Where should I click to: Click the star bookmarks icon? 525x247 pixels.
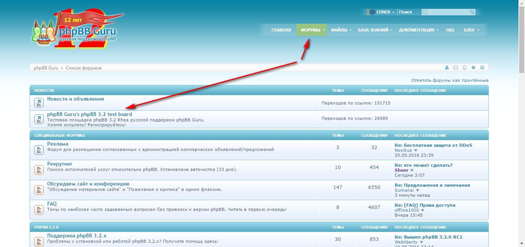[473, 68]
